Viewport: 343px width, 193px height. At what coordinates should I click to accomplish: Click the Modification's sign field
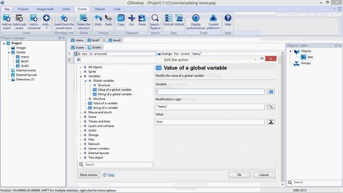(x=210, y=107)
